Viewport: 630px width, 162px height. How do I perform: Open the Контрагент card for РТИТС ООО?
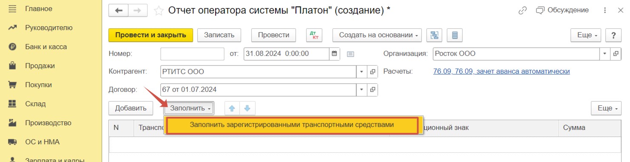coord(373,72)
